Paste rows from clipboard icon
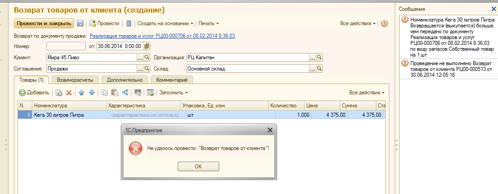 (x=115, y=93)
